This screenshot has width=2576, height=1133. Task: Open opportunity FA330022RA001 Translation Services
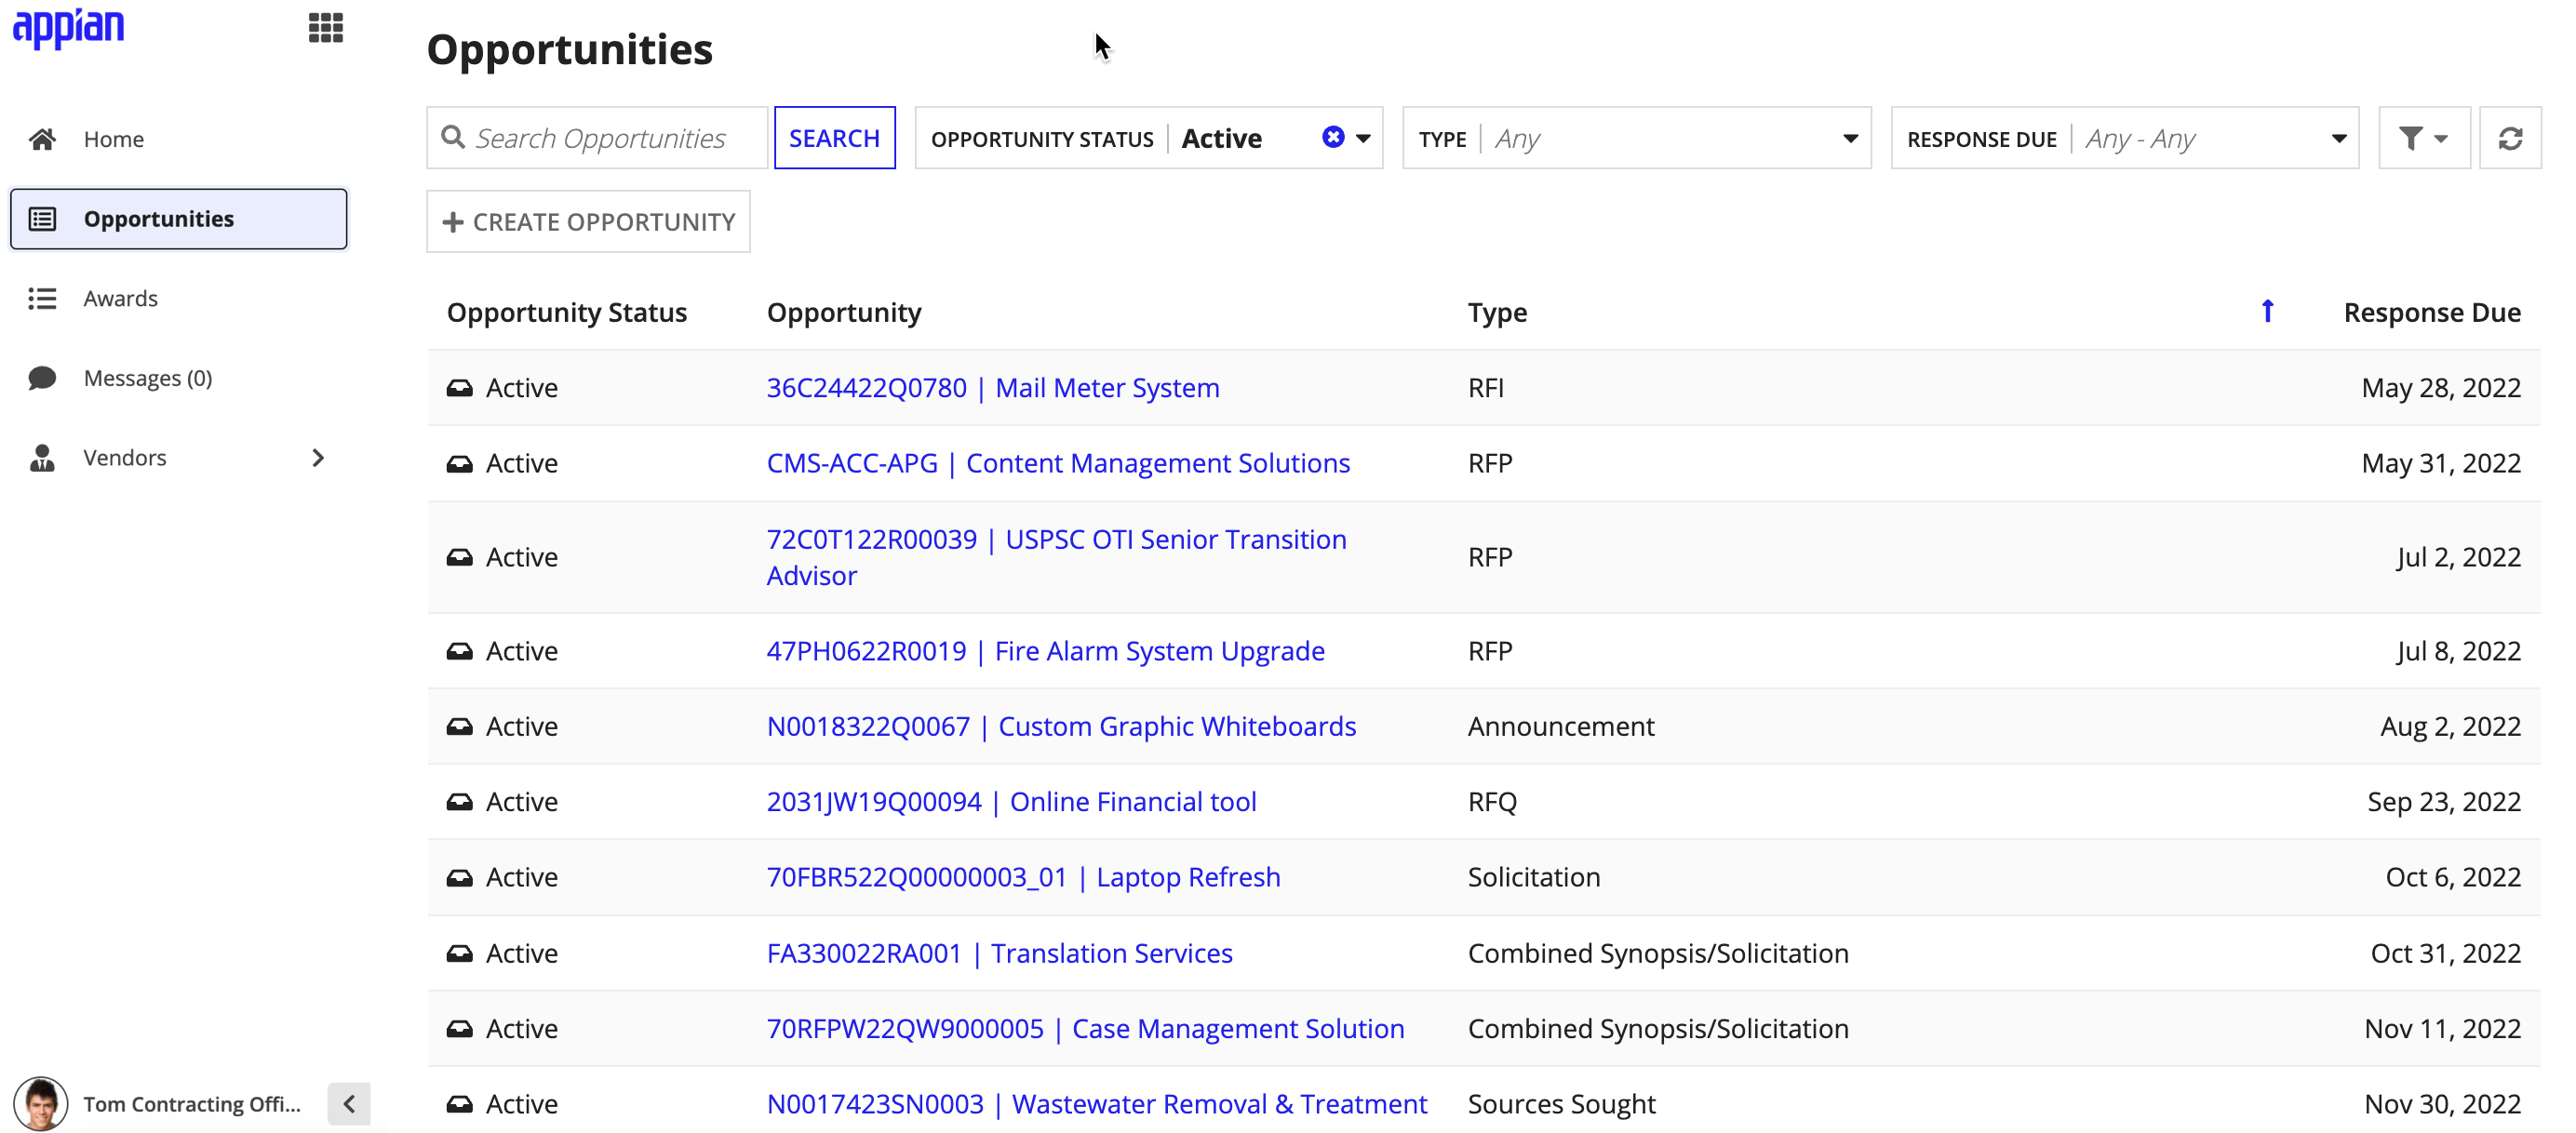[1002, 953]
